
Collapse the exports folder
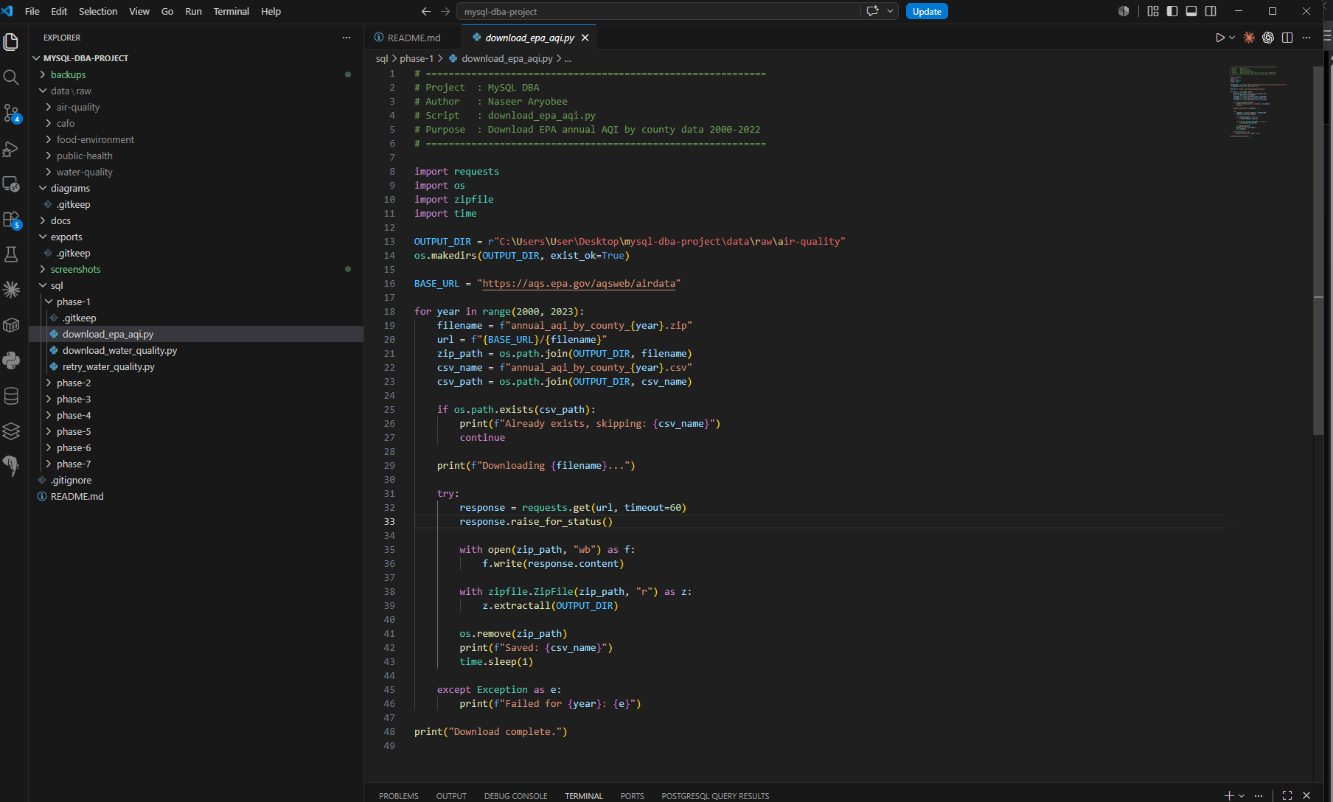coord(196,237)
